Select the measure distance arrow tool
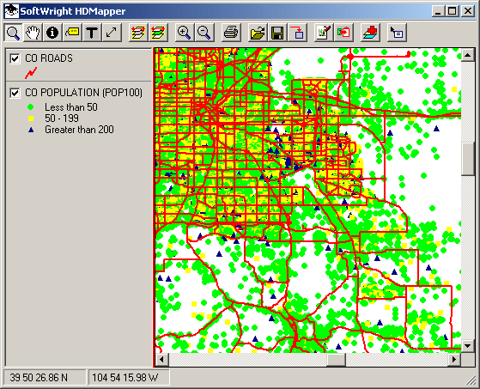Viewport: 480px width, 389px height. tap(112, 33)
